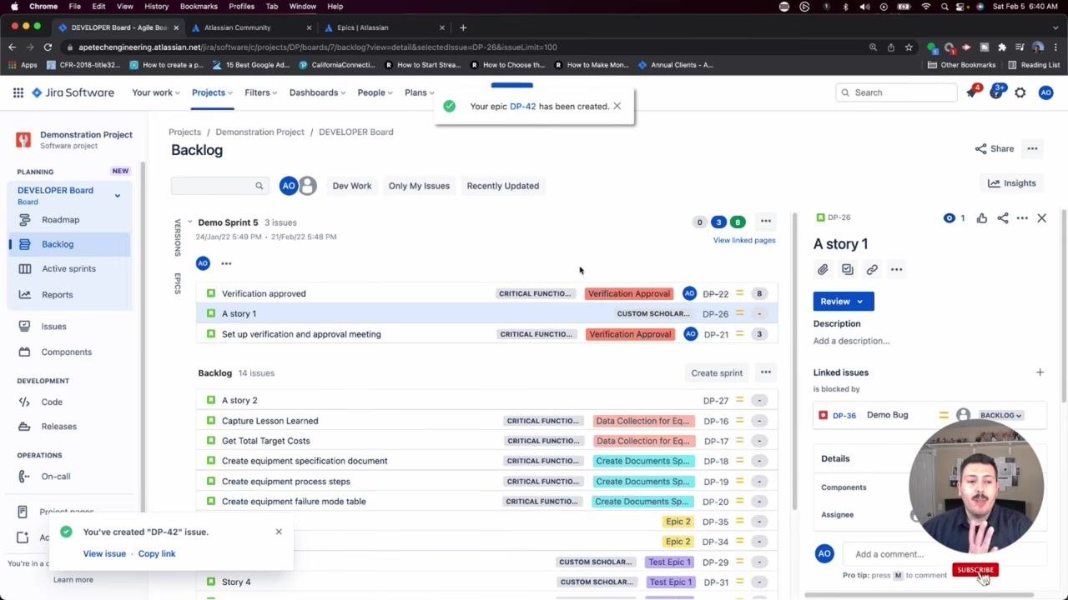The height and width of the screenshot is (600, 1068).
Task: Click attach file icon in DP-26 panel
Action: [823, 269]
